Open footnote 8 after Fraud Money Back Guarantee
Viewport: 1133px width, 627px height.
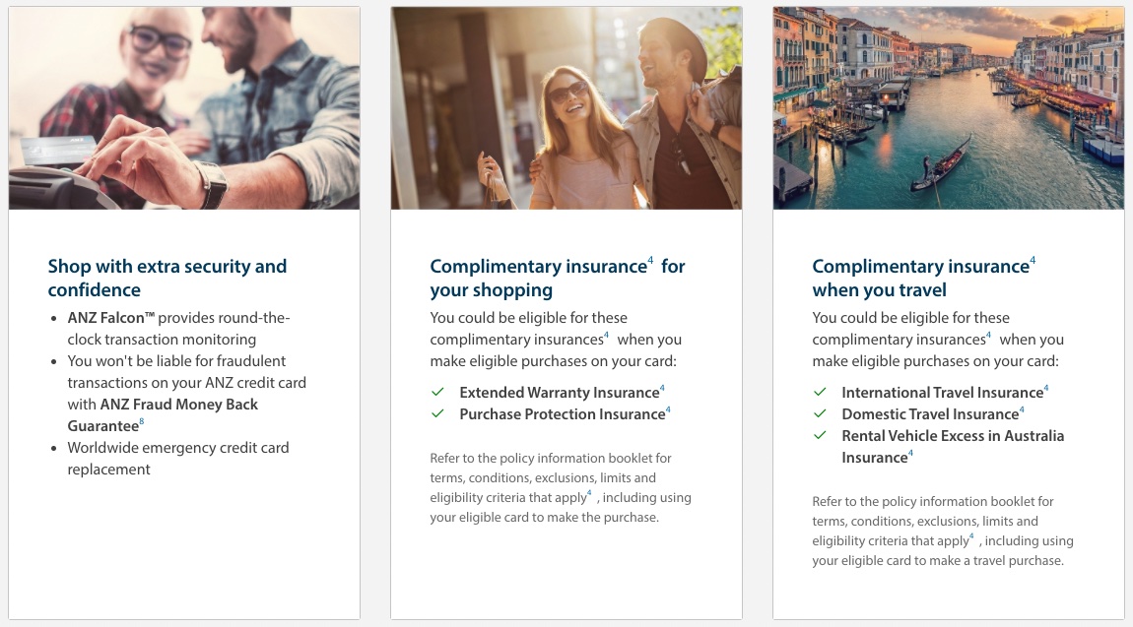(142, 421)
